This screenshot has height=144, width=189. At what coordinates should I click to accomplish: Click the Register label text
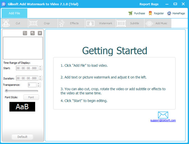[159, 13]
